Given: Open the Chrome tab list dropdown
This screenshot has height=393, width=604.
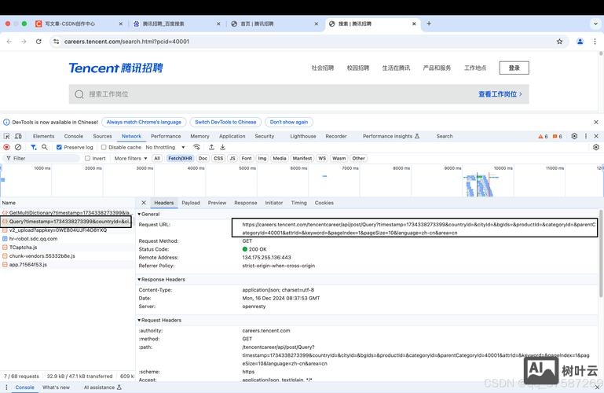Looking at the screenshot, I should pyautogui.click(x=595, y=24).
